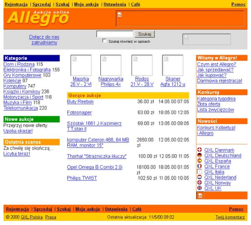Open Moje aukcje in the top menu
Viewport: 251px width, 225px height.
tap(87, 4)
